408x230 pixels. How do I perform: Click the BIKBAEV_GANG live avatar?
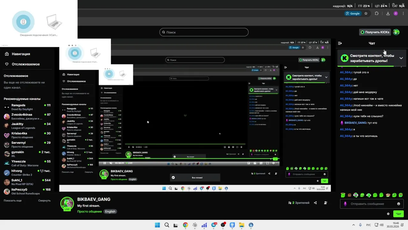[x=67, y=203]
